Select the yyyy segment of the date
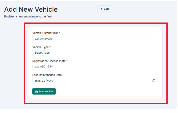178x113 pixels. point(50,81)
